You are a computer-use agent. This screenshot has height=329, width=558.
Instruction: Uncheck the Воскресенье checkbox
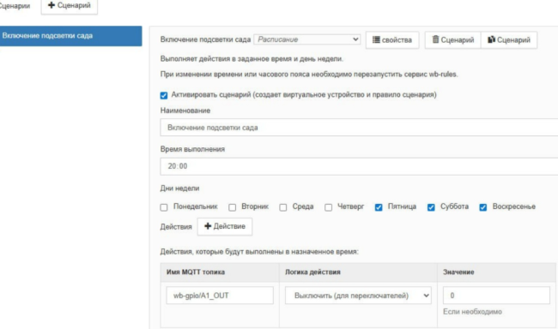click(483, 207)
